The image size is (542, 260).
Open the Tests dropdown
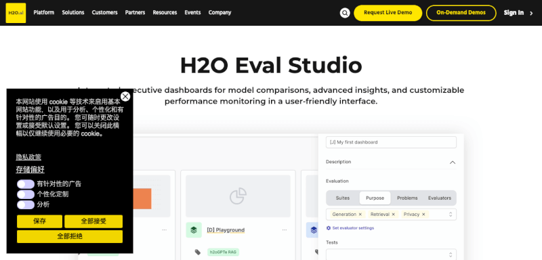pos(391,255)
